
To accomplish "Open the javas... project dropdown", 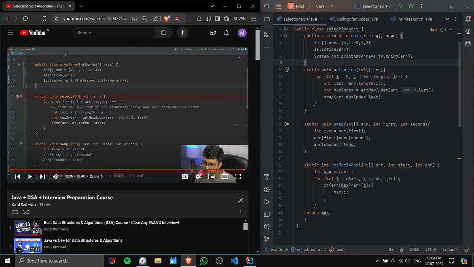I will pos(299,6).
